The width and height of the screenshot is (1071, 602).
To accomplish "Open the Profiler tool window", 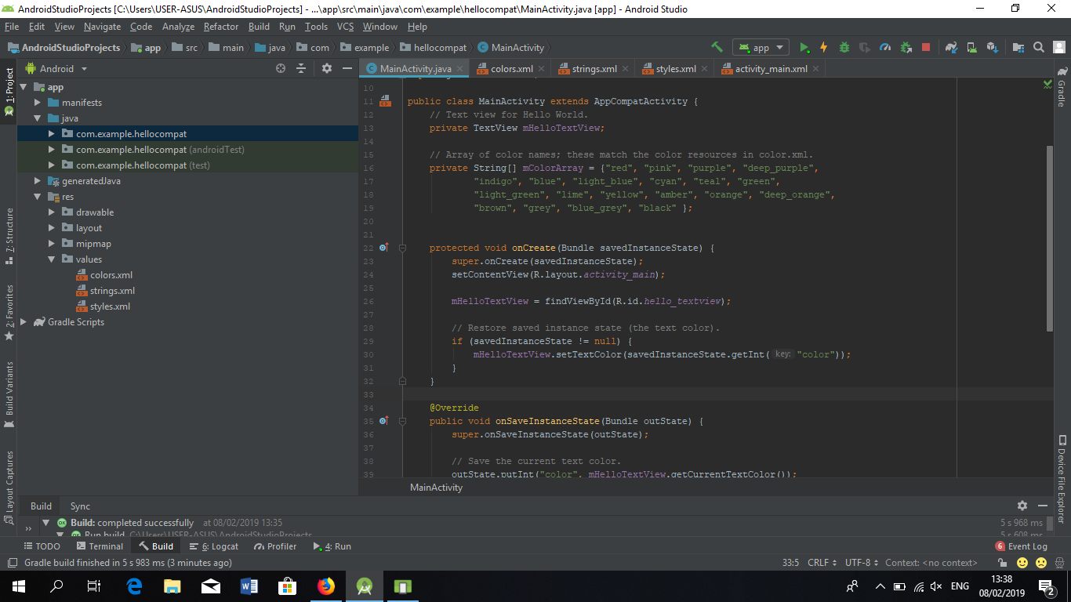I will 274,546.
